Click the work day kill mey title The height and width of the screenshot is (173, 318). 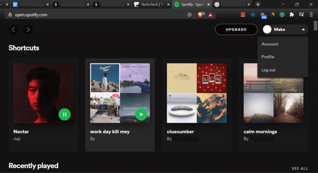coord(110,132)
